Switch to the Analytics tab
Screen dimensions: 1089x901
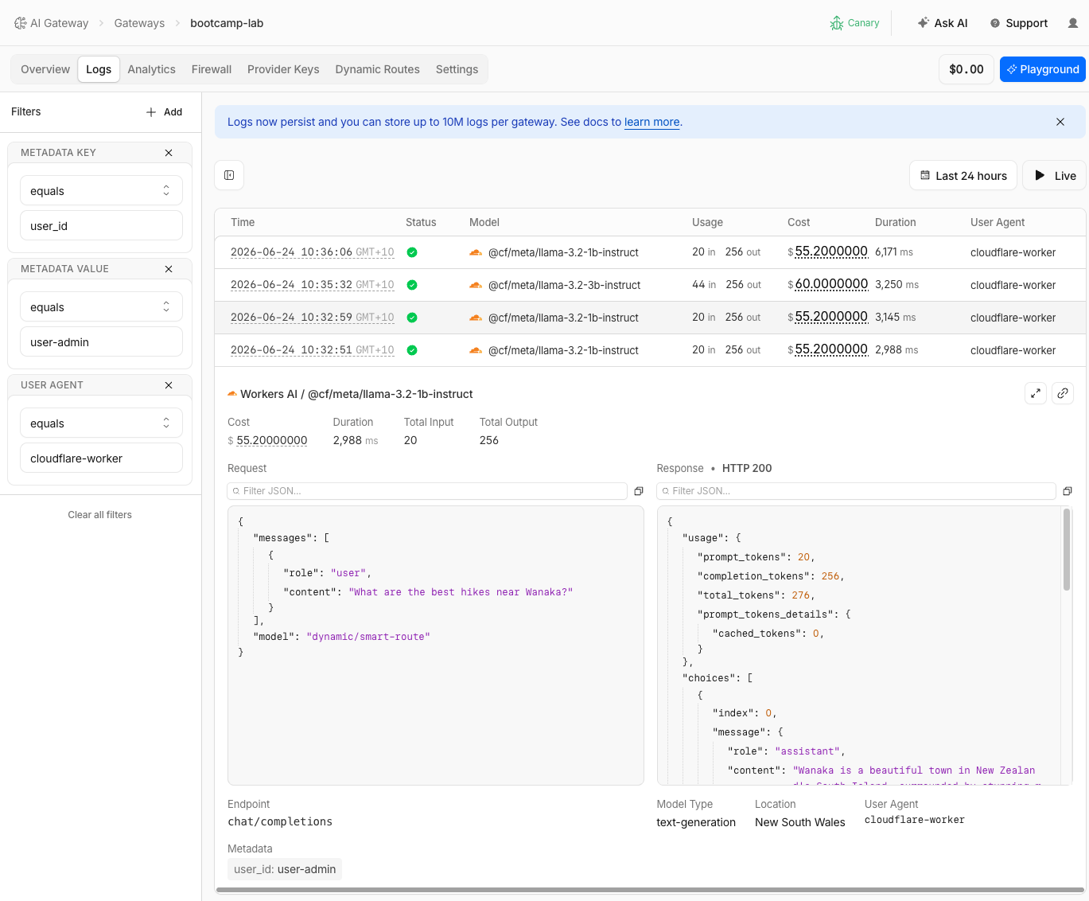(x=151, y=69)
